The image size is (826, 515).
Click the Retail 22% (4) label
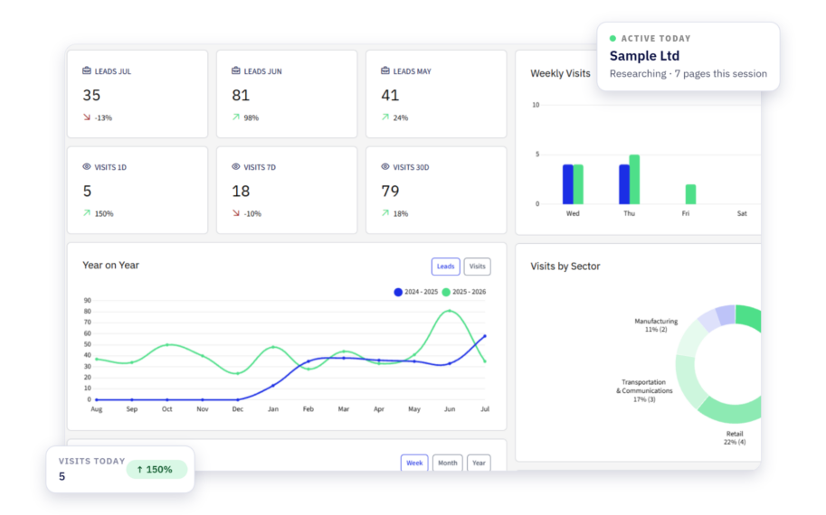tap(735, 437)
